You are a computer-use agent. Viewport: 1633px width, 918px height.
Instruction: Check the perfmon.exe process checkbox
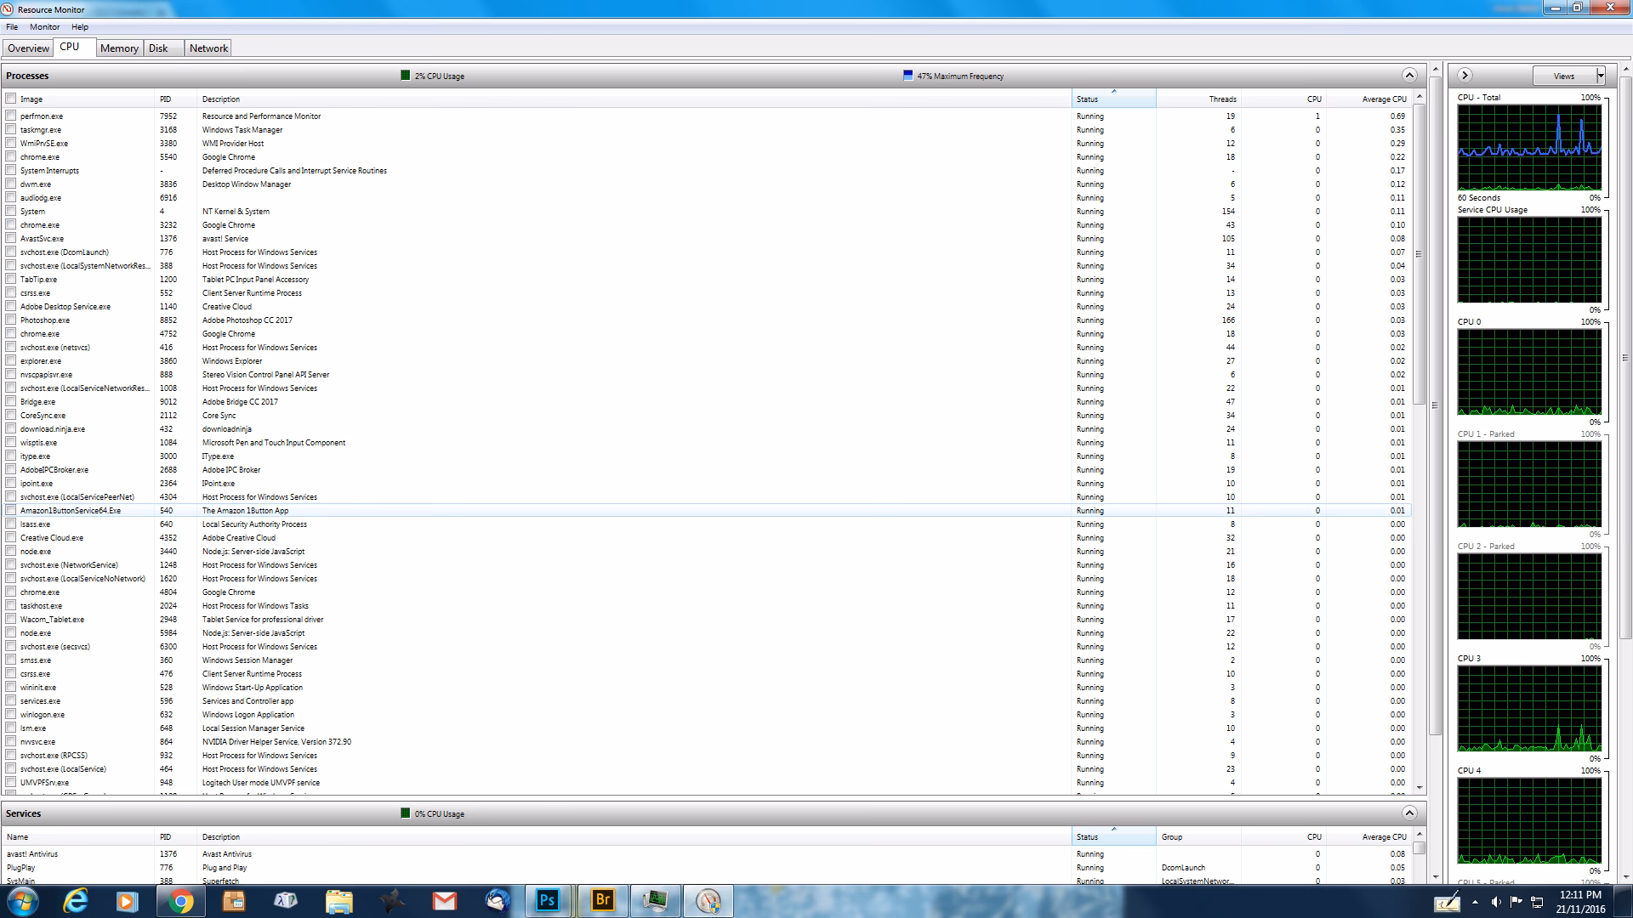tap(11, 116)
